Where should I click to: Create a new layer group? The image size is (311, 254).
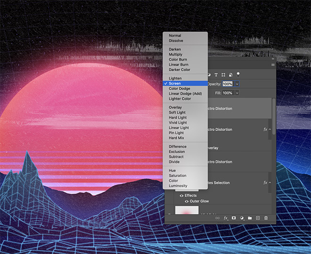[x=250, y=218]
